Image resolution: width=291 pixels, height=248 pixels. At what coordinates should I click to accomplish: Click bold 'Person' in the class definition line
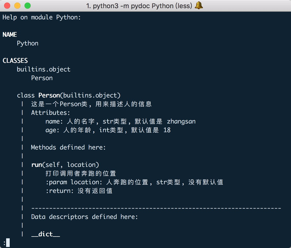(49, 95)
